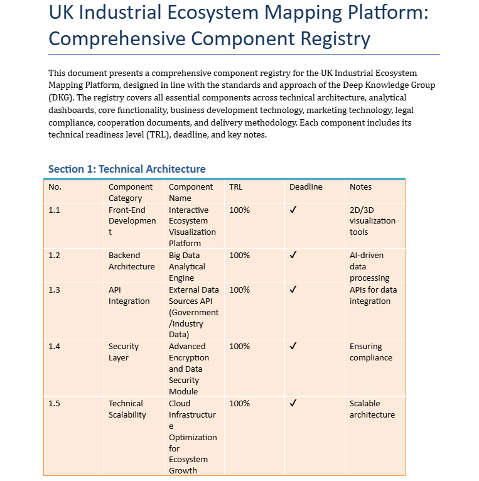Select the checkmark in the API Integration row

[293, 290]
